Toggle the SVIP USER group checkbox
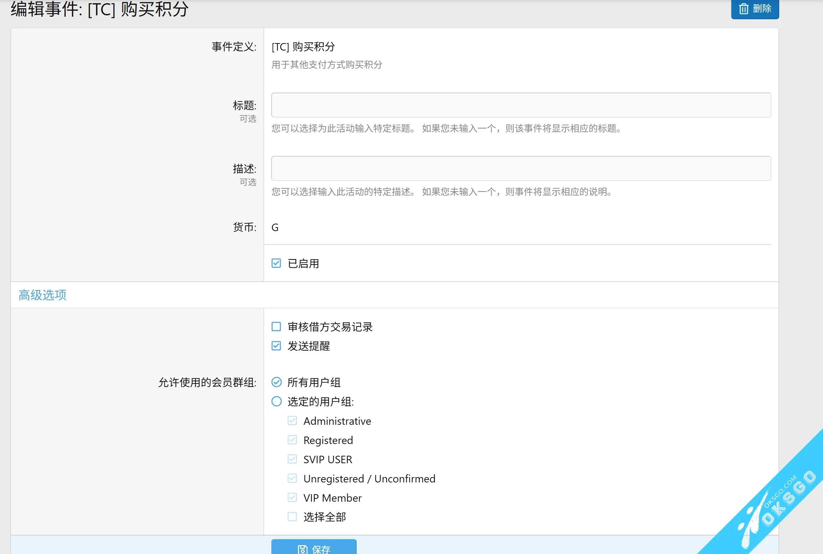The height and width of the screenshot is (554, 823). click(292, 459)
